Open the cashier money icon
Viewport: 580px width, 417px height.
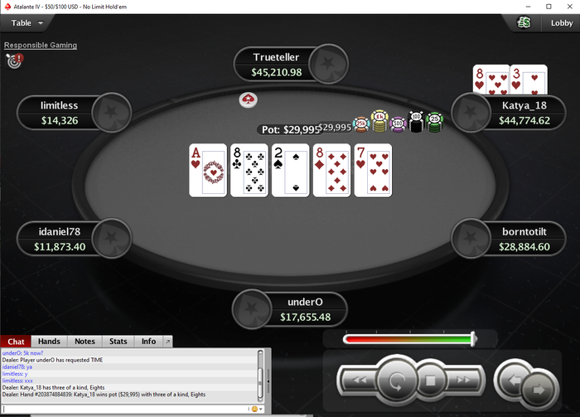(x=524, y=22)
